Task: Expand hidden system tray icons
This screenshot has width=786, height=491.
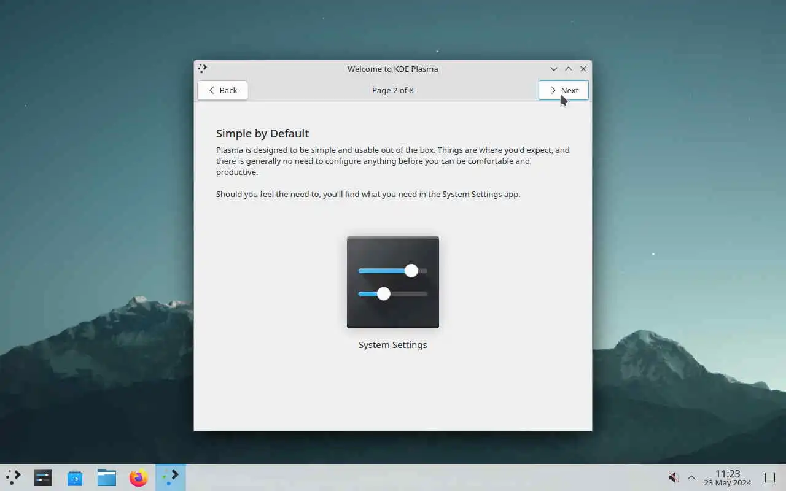Action: 691,477
